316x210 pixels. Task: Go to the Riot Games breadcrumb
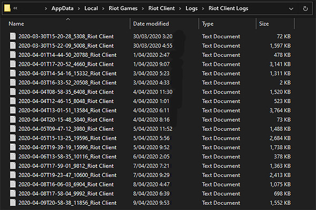[x=123, y=8]
